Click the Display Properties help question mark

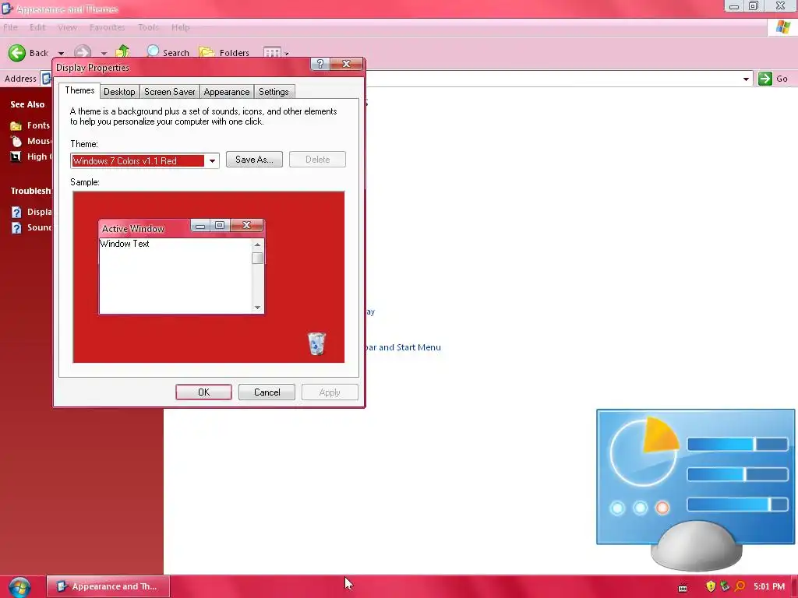point(320,64)
